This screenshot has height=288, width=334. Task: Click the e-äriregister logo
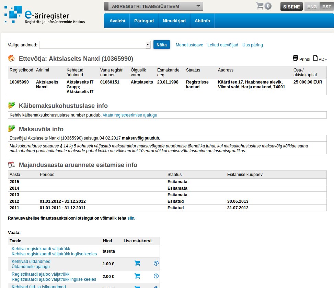[45, 14]
